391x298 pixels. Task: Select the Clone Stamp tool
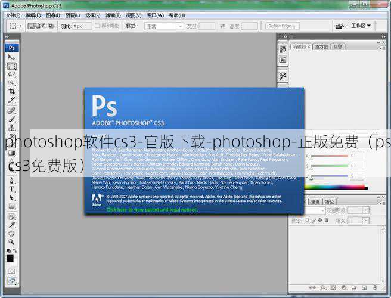coord(11,128)
